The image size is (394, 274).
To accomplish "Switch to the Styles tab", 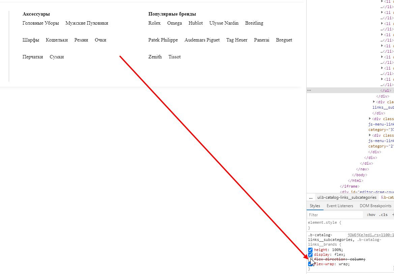I will pos(315,205).
